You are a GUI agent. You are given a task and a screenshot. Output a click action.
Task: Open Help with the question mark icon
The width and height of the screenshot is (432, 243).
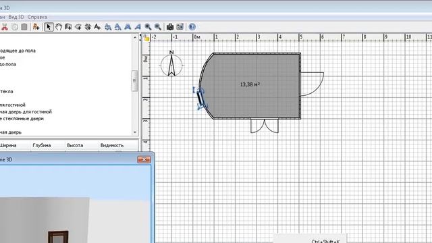[192, 27]
